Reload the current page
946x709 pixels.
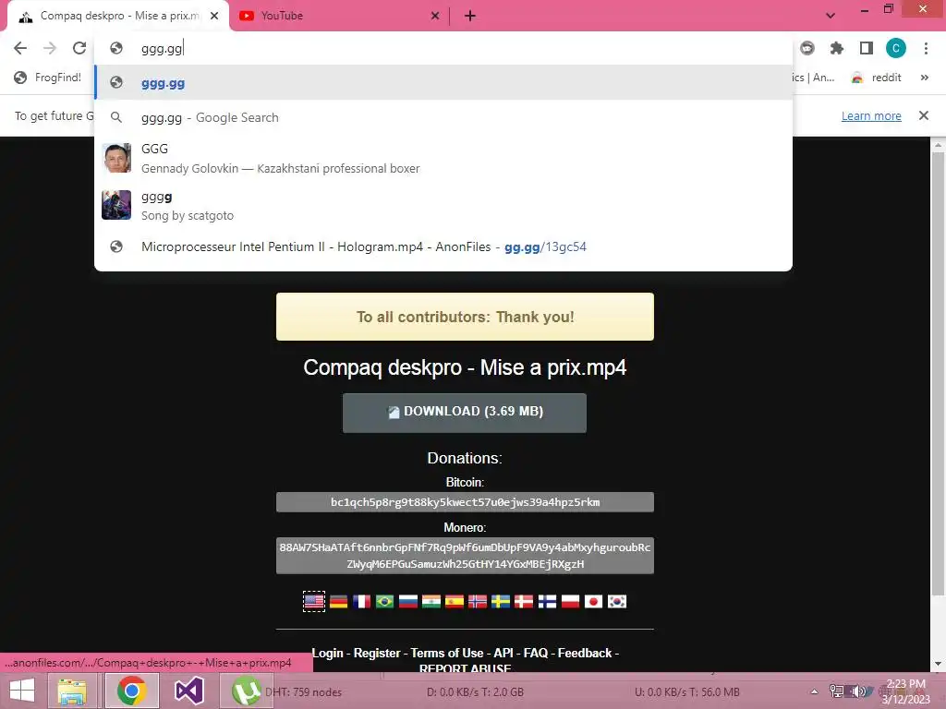79,48
